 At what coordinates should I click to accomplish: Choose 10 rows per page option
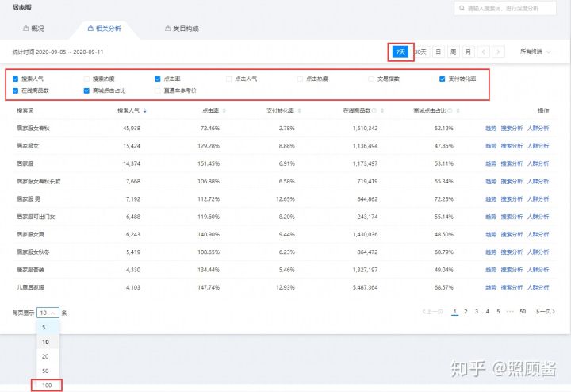(x=48, y=342)
